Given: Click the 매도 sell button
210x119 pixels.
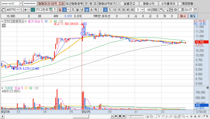Looking at the screenshot, I should (193, 16).
